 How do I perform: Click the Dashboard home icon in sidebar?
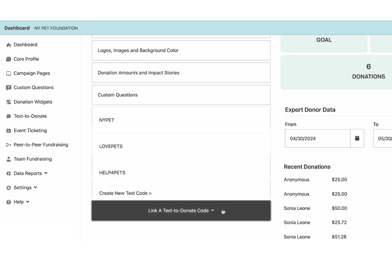point(8,45)
